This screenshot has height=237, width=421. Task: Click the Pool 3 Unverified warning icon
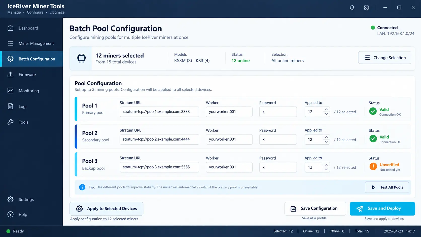(x=373, y=166)
